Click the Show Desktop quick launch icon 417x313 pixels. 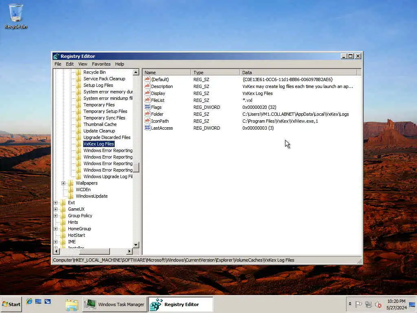click(x=38, y=301)
